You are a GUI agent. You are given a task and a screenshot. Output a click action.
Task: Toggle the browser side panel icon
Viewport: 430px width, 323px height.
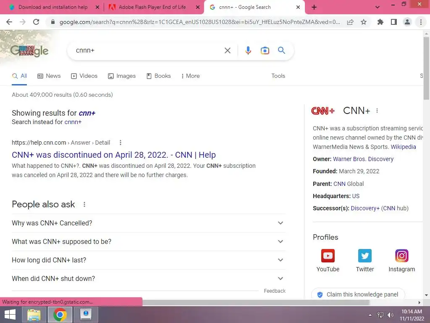coord(394,22)
